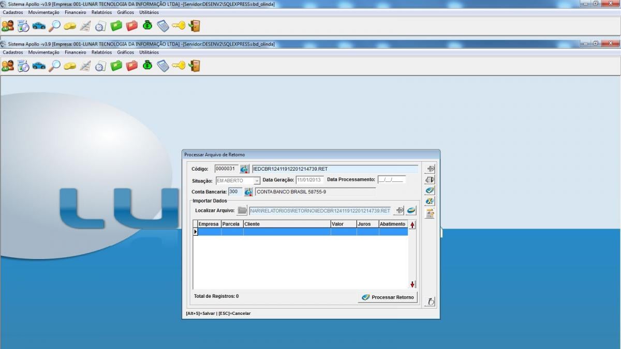Open the clock document icon in front window toolbar
The height and width of the screenshot is (349, 621).
pyautogui.click(x=101, y=66)
